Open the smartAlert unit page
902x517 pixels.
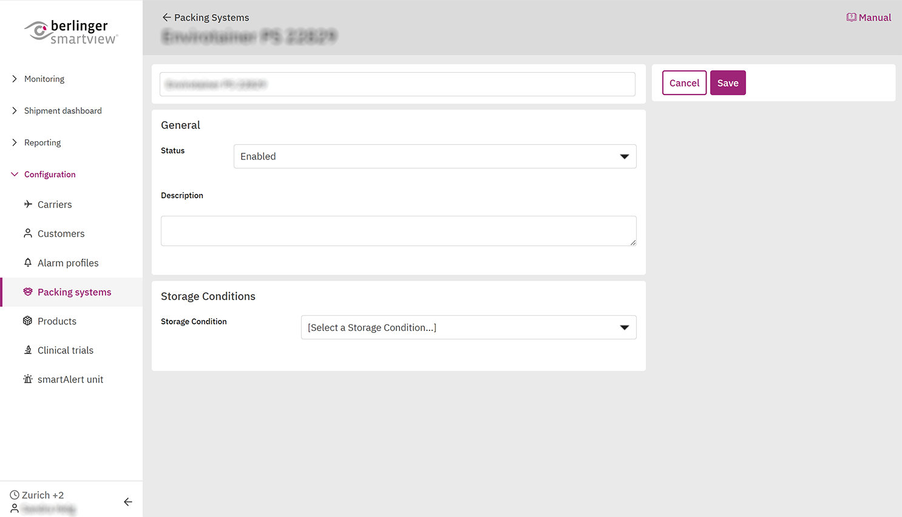point(70,379)
